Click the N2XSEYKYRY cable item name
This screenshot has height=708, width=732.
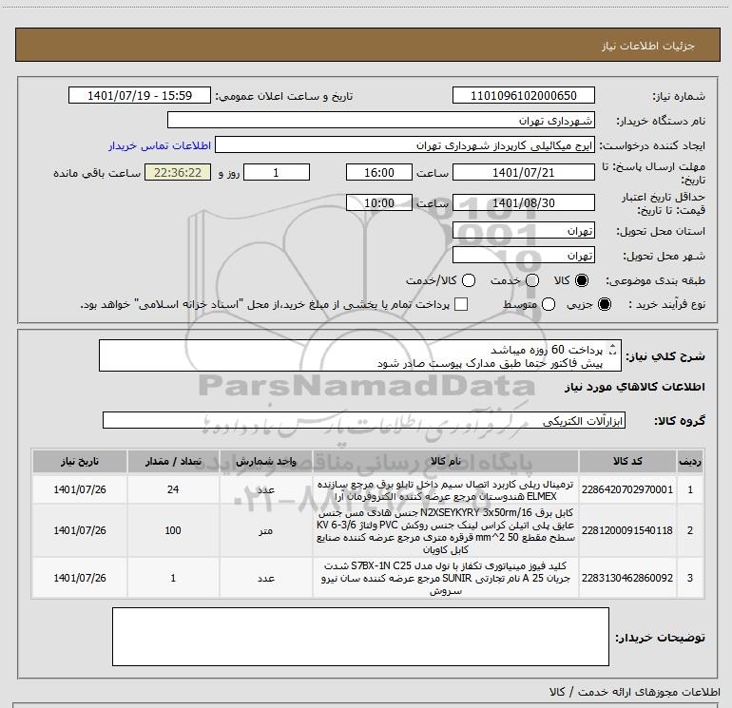(445, 531)
